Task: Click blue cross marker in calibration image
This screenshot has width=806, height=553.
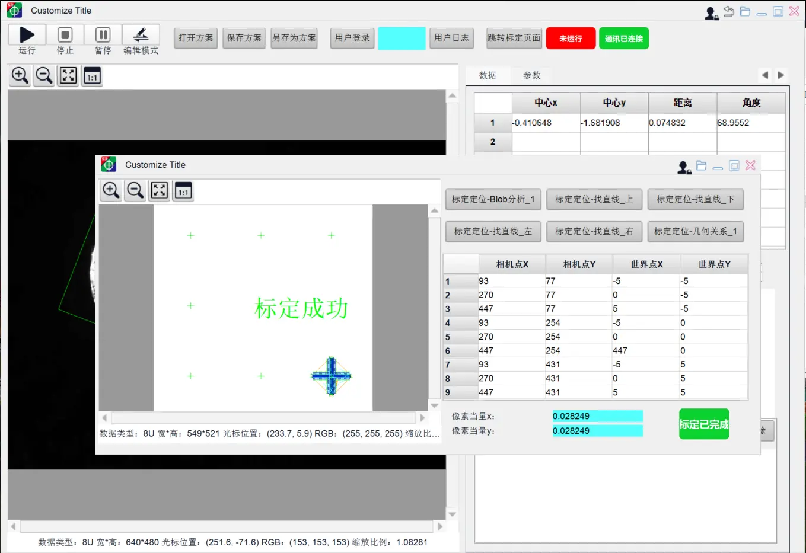Action: pos(332,376)
